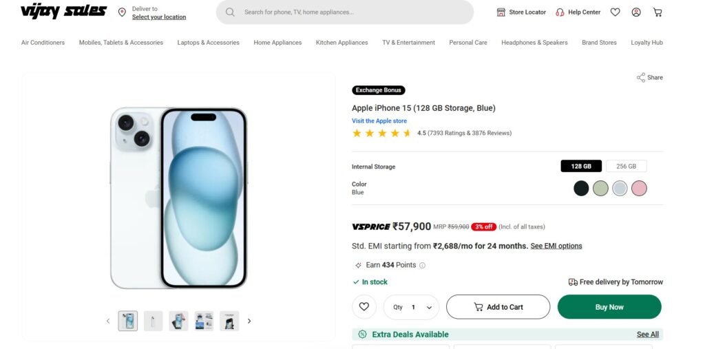Show previous product thumbnail with left arrow
This screenshot has width=705, height=349.
[x=108, y=321]
